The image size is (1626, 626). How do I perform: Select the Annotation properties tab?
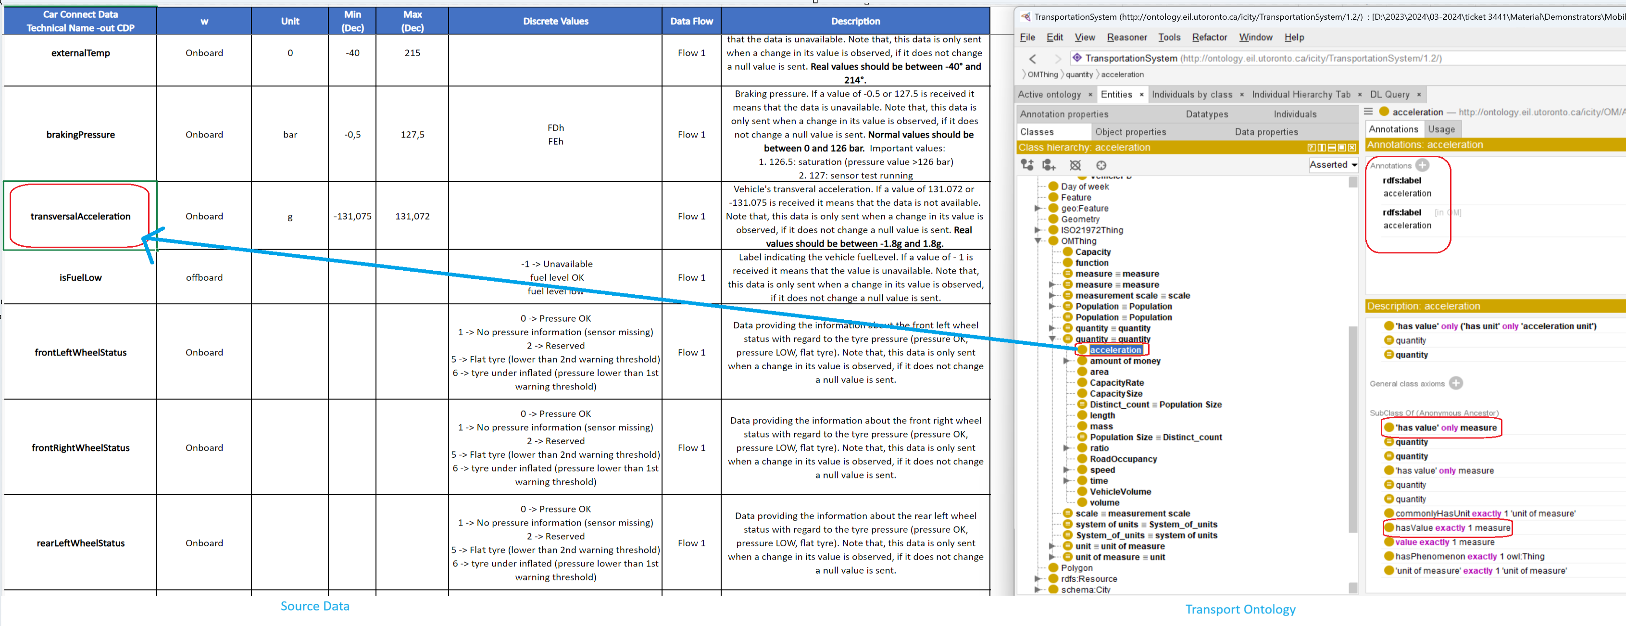click(x=1064, y=114)
